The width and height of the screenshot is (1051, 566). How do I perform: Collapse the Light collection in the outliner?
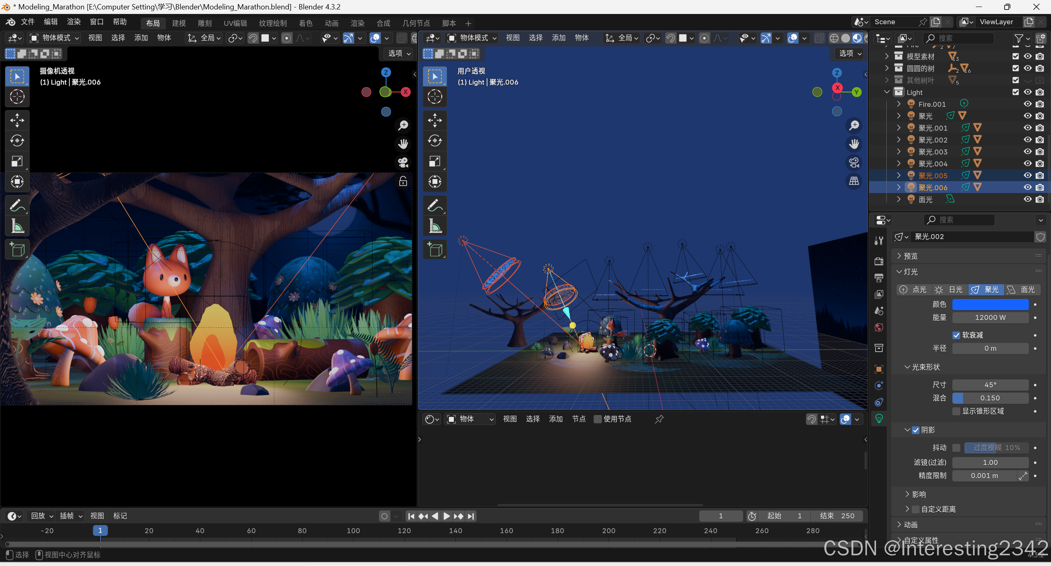pyautogui.click(x=887, y=92)
